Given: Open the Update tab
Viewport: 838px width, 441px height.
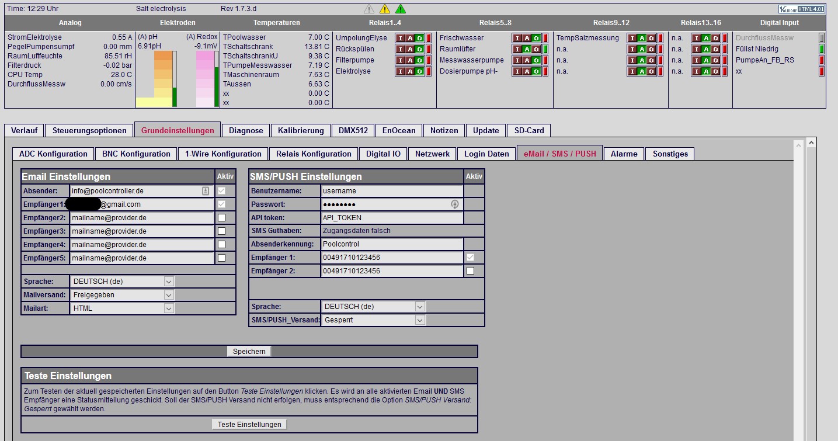Looking at the screenshot, I should [486, 130].
